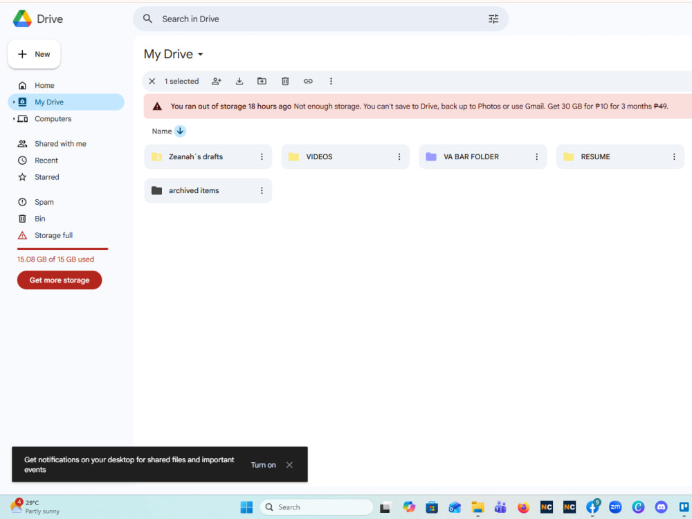Click inside the Search in Drive field
This screenshot has height=519, width=692.
click(x=321, y=19)
